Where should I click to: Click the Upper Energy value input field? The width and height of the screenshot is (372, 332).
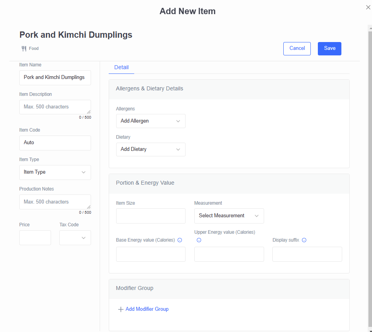point(229,254)
